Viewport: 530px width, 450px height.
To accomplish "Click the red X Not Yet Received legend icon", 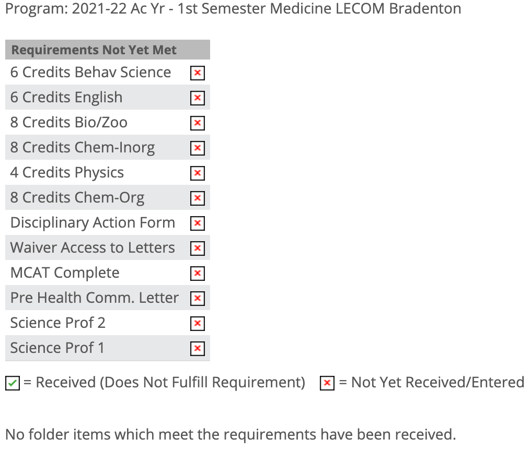I will point(327,384).
